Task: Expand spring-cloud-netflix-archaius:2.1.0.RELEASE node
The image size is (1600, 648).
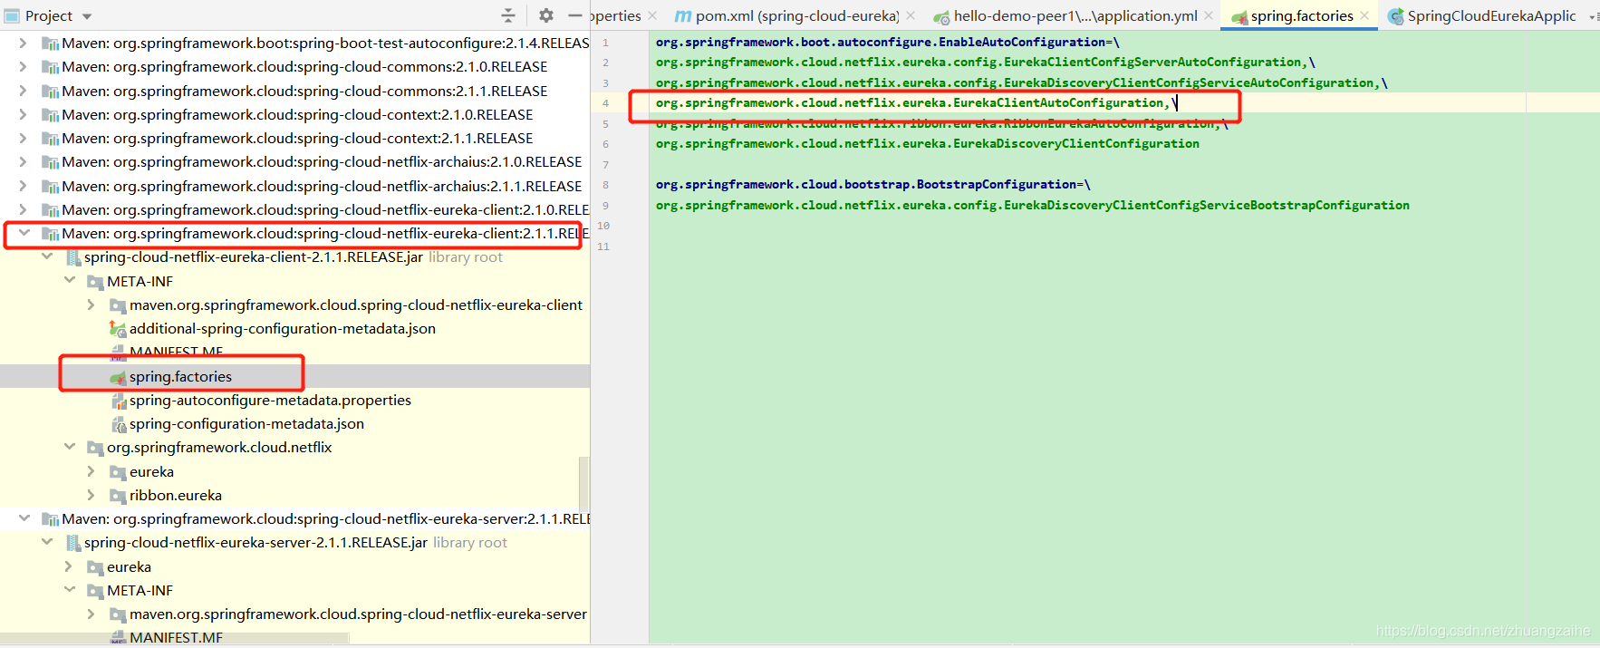Action: coord(24,161)
